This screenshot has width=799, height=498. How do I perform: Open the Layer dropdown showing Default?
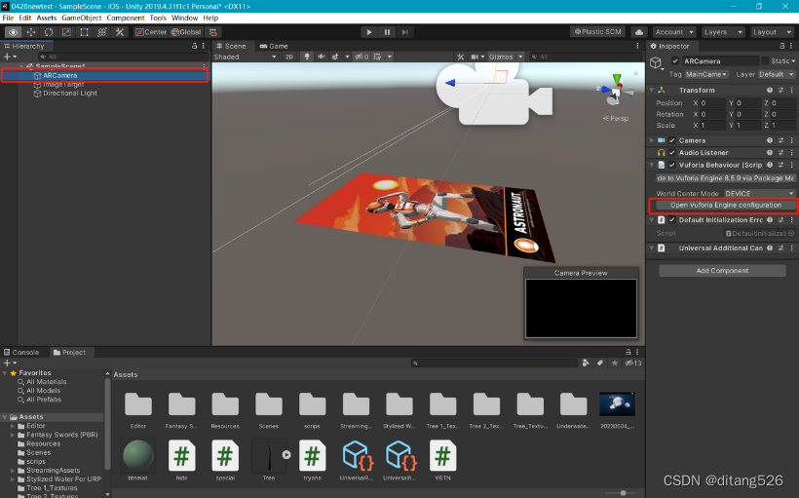point(776,74)
